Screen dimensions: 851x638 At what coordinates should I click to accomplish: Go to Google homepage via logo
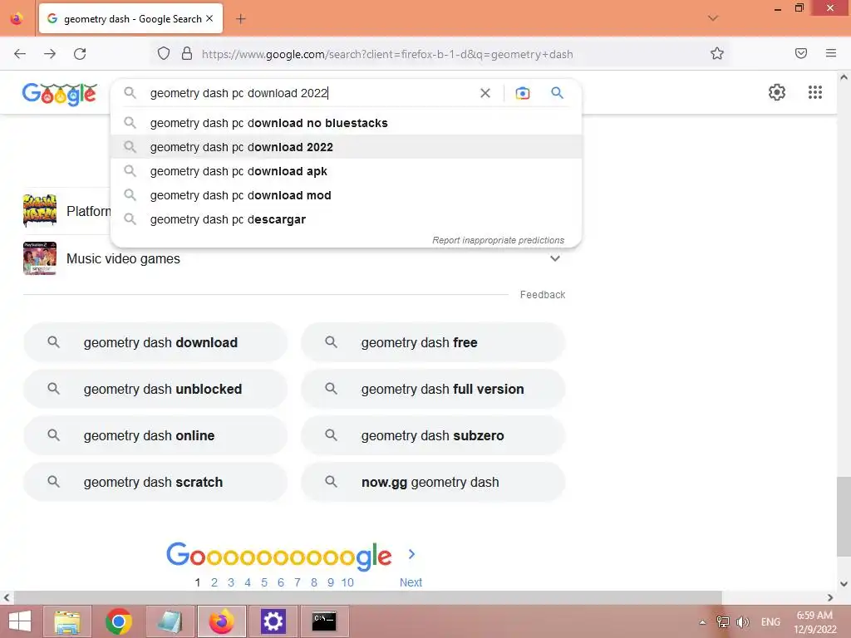click(60, 94)
